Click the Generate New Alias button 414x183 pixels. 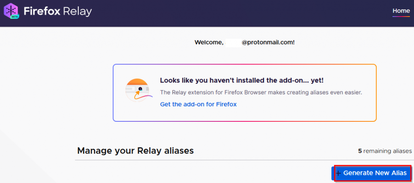tap(372, 173)
